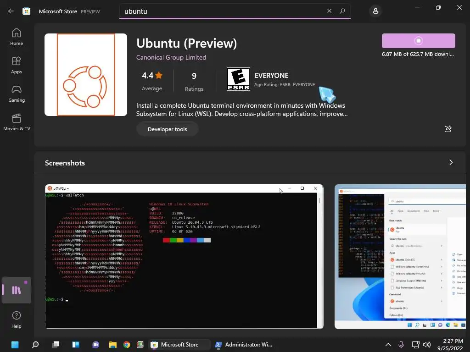Screen dimensions: 470x352
Task: Open File Explorer from taskbar
Action: (x=113, y=345)
